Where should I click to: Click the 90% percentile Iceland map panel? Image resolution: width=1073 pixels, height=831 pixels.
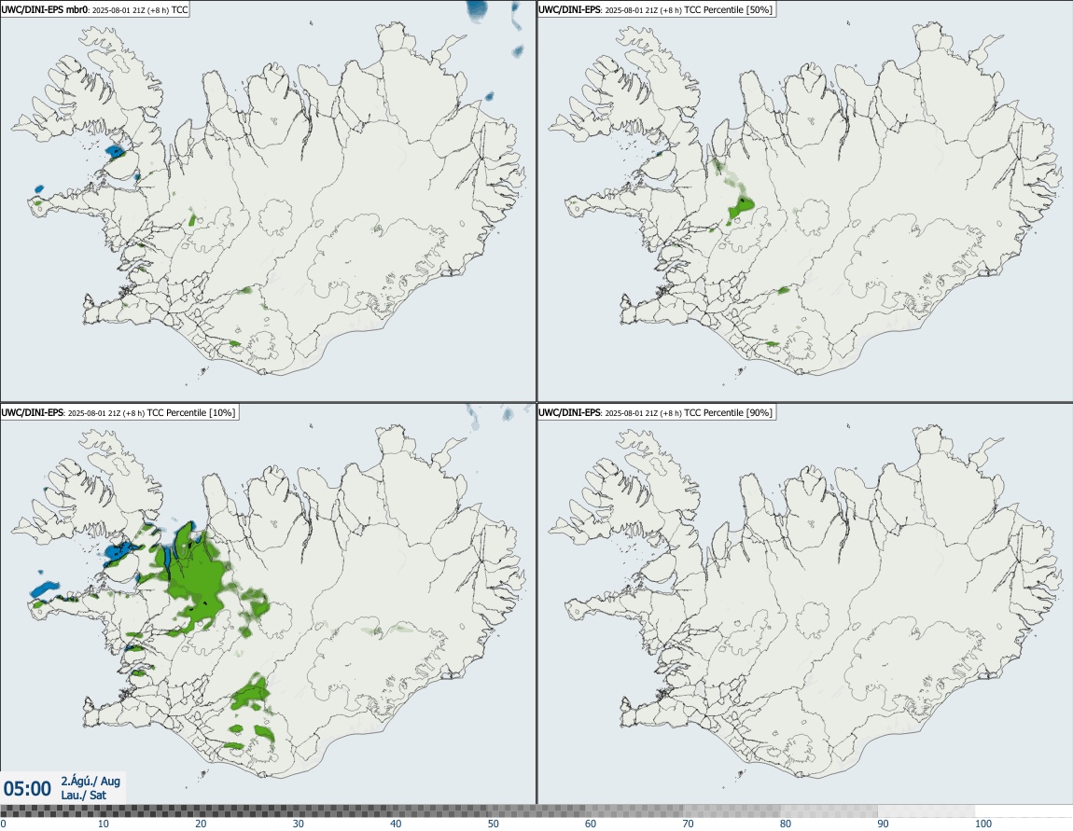pyautogui.click(x=804, y=603)
